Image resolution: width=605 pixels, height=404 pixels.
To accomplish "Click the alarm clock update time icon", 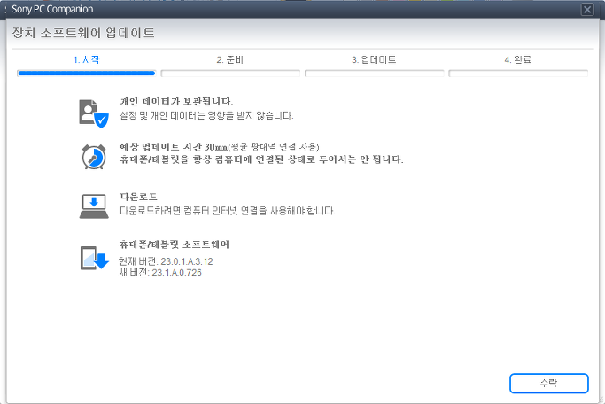I will [94, 157].
